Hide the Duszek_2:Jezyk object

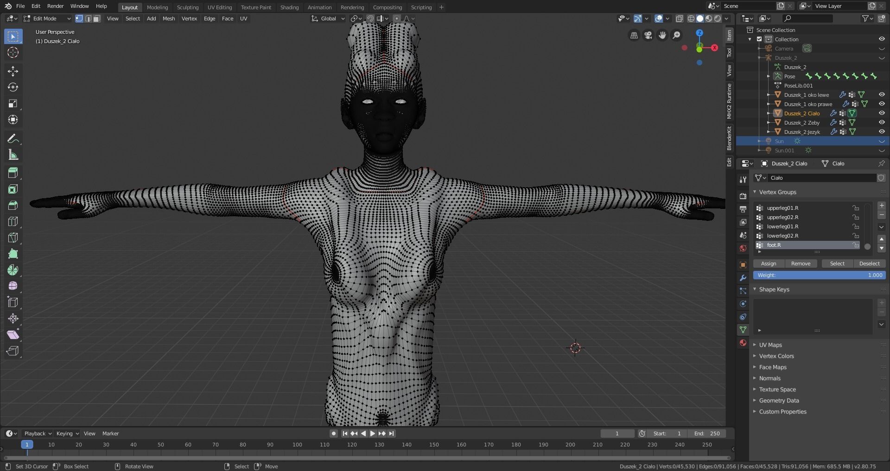click(882, 132)
